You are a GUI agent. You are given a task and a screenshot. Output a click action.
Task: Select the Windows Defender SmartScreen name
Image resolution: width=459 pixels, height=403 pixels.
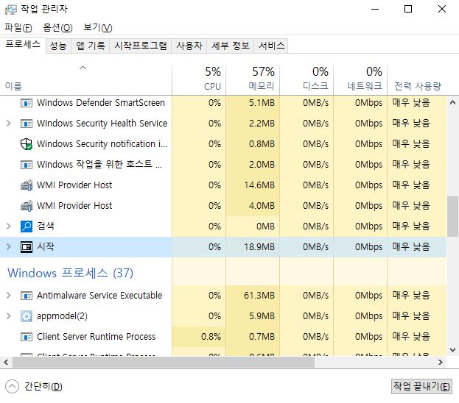[101, 103]
